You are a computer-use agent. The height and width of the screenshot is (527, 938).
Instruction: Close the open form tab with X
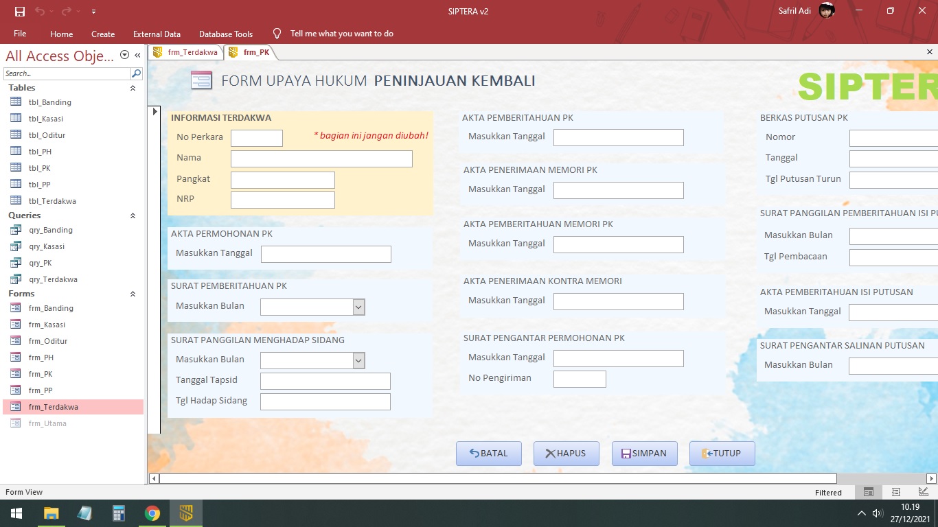pos(930,52)
